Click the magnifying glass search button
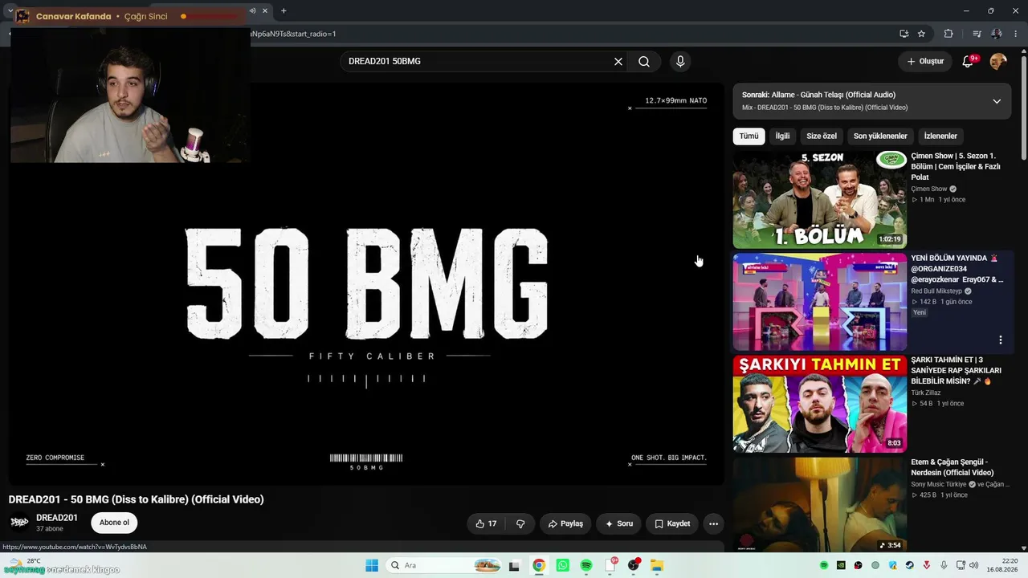Image resolution: width=1028 pixels, height=578 pixels. [644, 62]
